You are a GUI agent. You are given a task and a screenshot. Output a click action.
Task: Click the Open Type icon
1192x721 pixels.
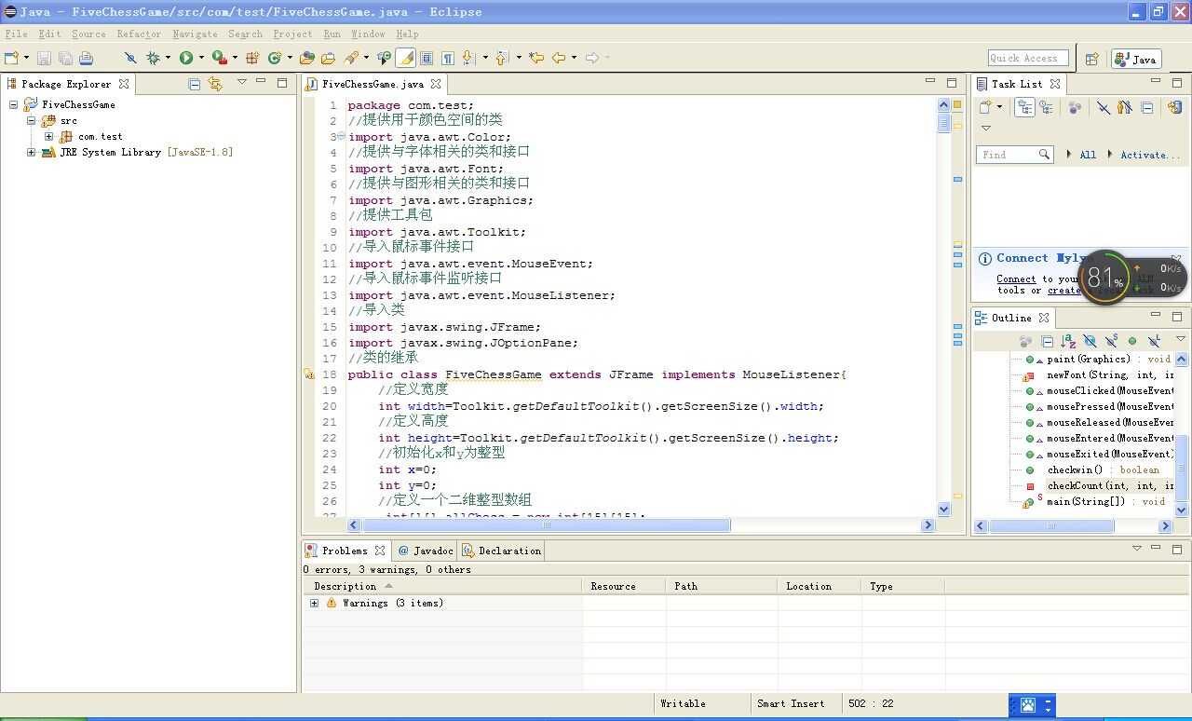click(x=306, y=58)
